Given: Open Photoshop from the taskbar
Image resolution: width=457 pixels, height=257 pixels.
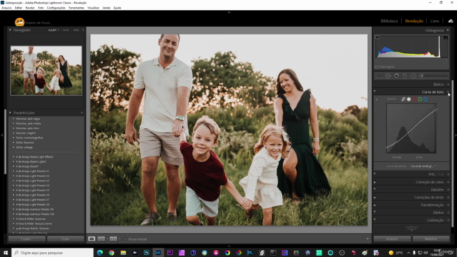Looking at the screenshot, I should click(146, 253).
